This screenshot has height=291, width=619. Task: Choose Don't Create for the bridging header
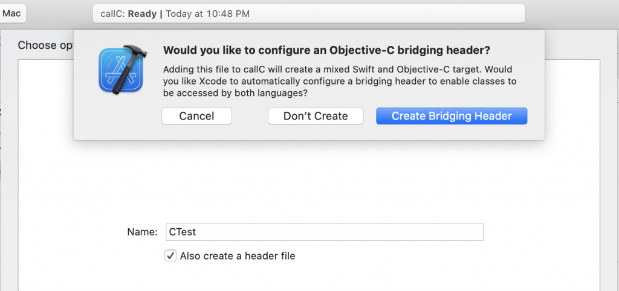(316, 116)
